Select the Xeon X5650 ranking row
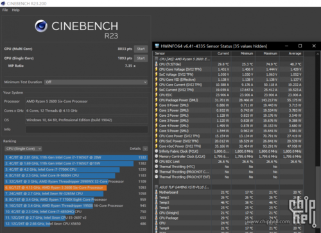 point(76,223)
